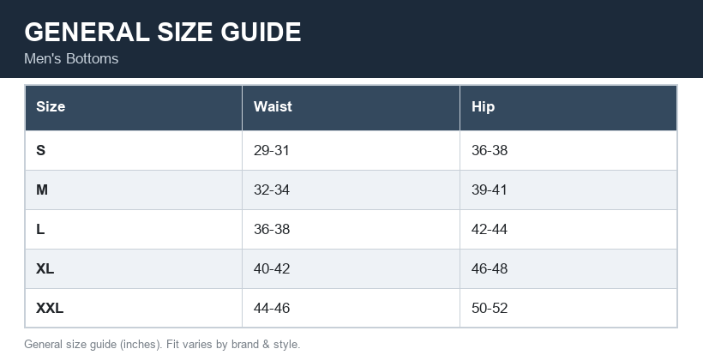Select the M size cell
Image resolution: width=703 pixels, height=355 pixels.
pyautogui.click(x=134, y=190)
